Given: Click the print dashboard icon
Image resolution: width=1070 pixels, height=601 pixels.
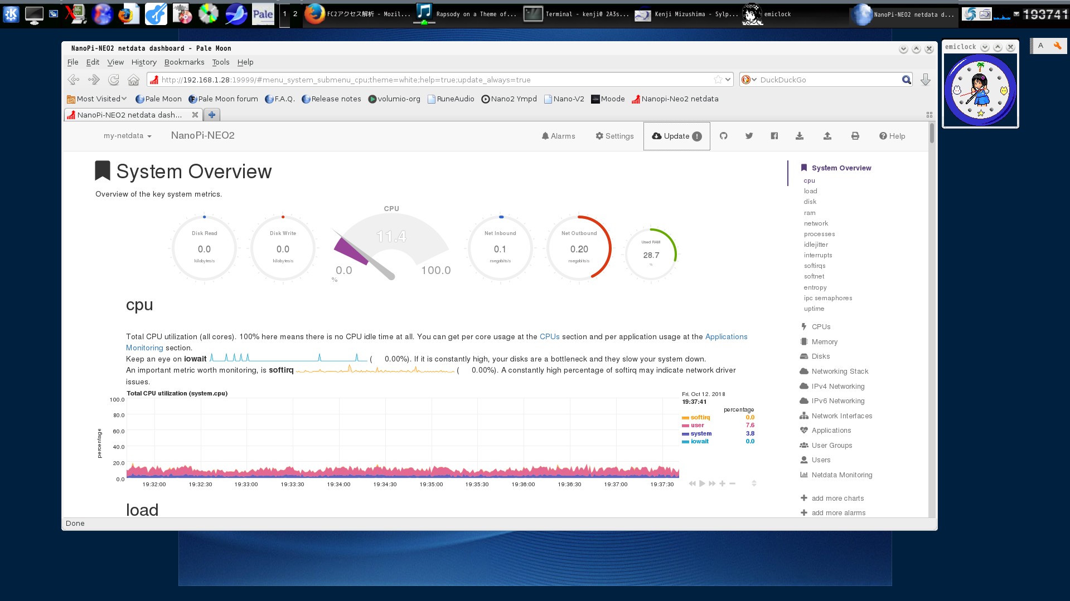Looking at the screenshot, I should tap(855, 135).
